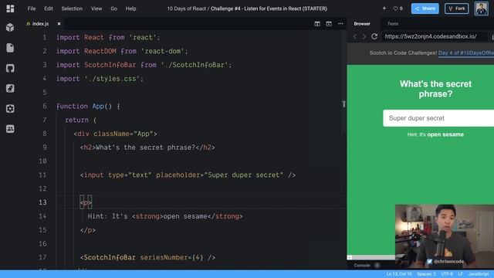The height and width of the screenshot is (278, 494).
Task: Click the Ln 13, Col 10 status entry
Action: coord(399,274)
